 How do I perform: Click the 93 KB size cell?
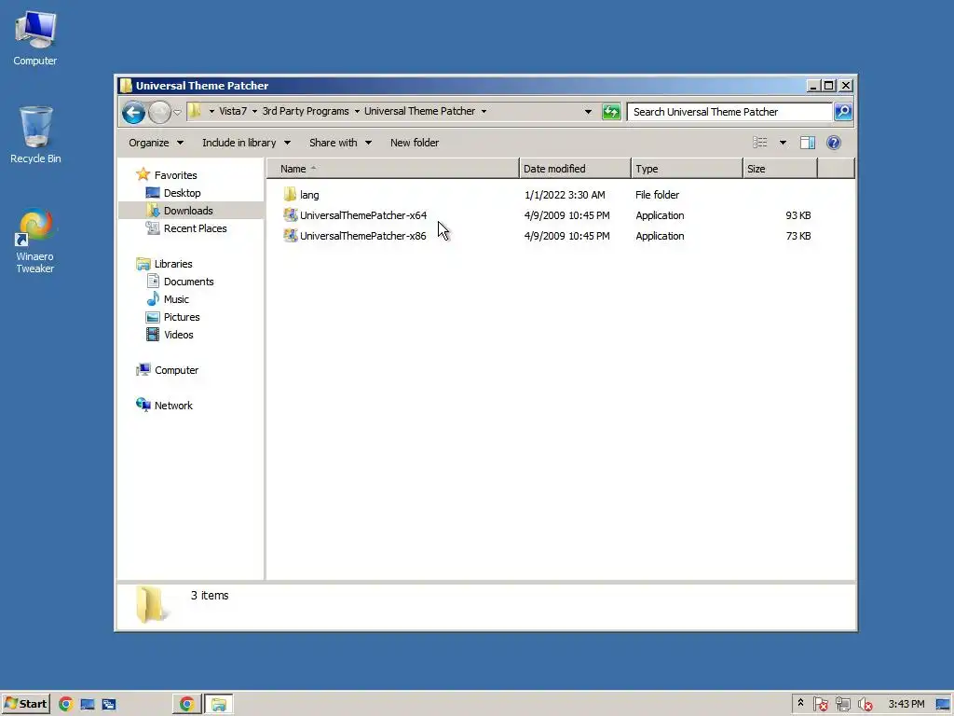coord(797,215)
